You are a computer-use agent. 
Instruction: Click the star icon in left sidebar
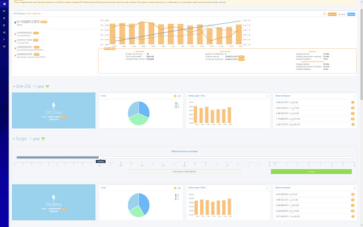click(4, 18)
